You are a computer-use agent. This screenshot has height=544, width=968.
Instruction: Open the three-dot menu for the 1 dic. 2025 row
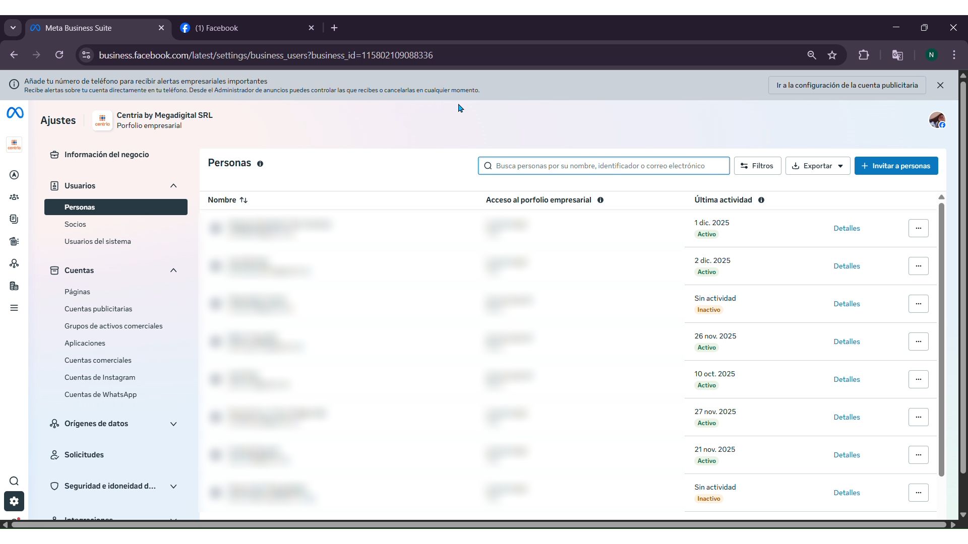(918, 228)
